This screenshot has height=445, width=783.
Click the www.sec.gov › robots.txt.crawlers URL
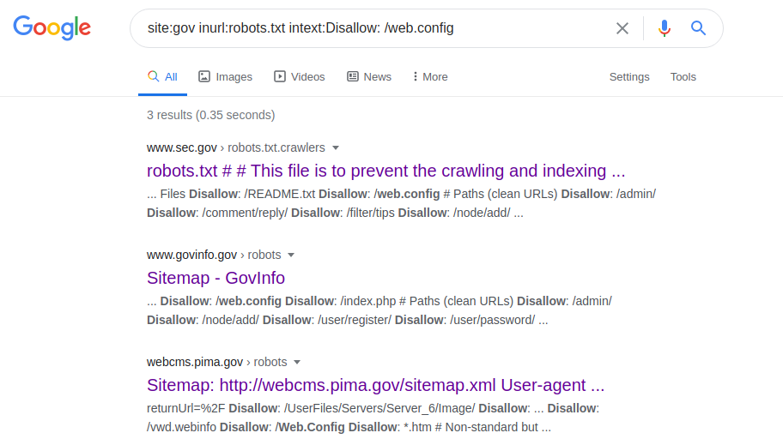(x=236, y=147)
